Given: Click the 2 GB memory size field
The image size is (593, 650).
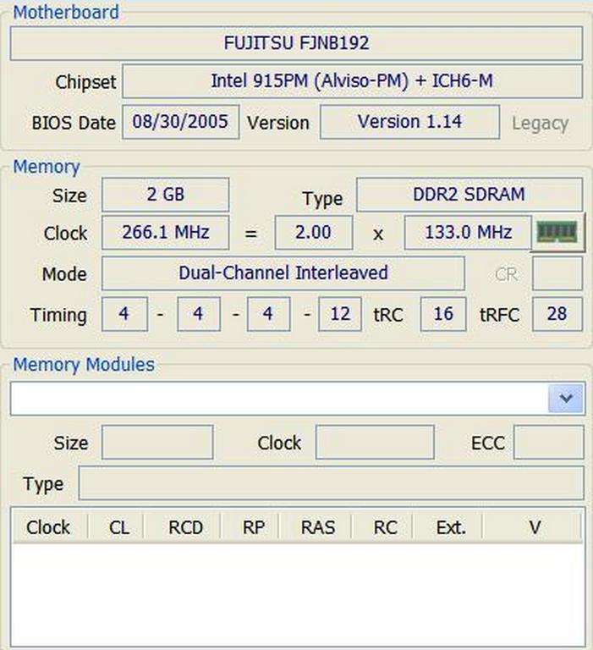Looking at the screenshot, I should (165, 194).
